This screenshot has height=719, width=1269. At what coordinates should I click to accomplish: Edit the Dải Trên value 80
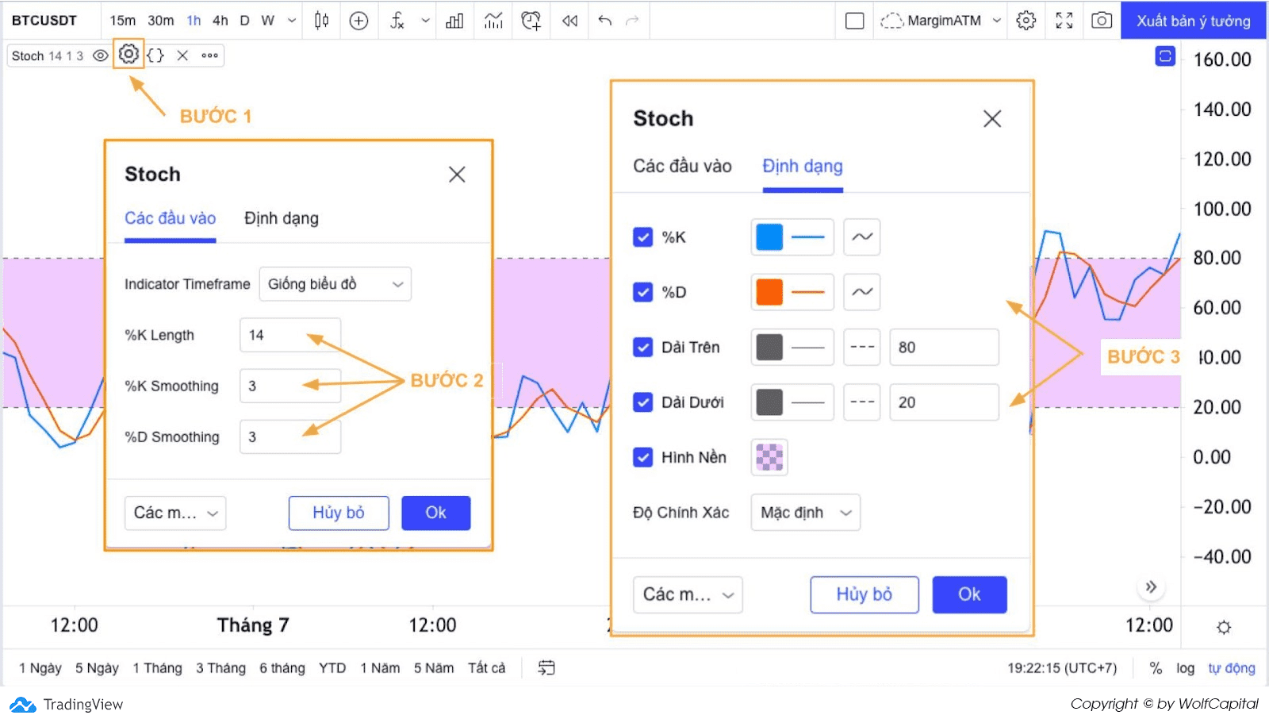(944, 347)
